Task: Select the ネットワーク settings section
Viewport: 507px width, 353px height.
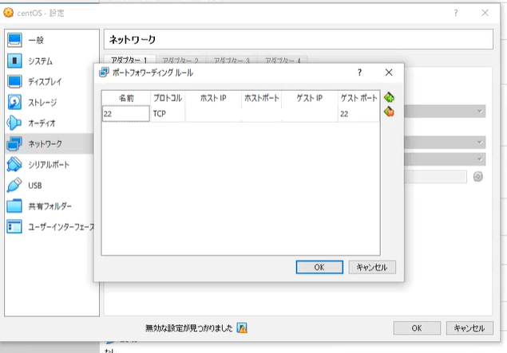Action: click(50, 143)
